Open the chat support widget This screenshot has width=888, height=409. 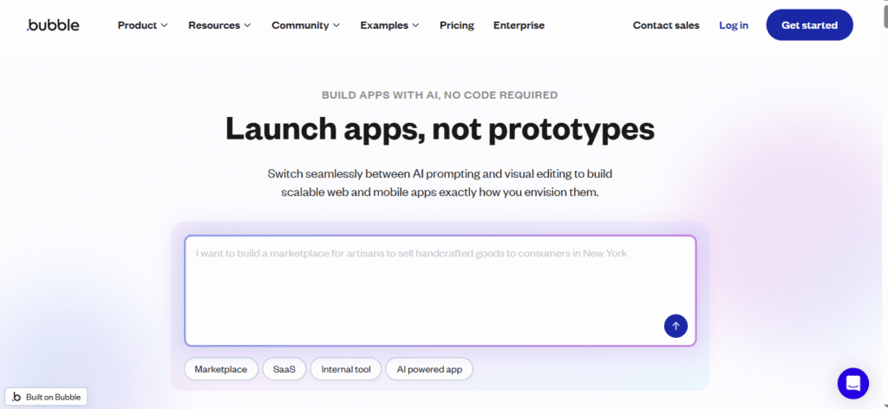pyautogui.click(x=852, y=383)
